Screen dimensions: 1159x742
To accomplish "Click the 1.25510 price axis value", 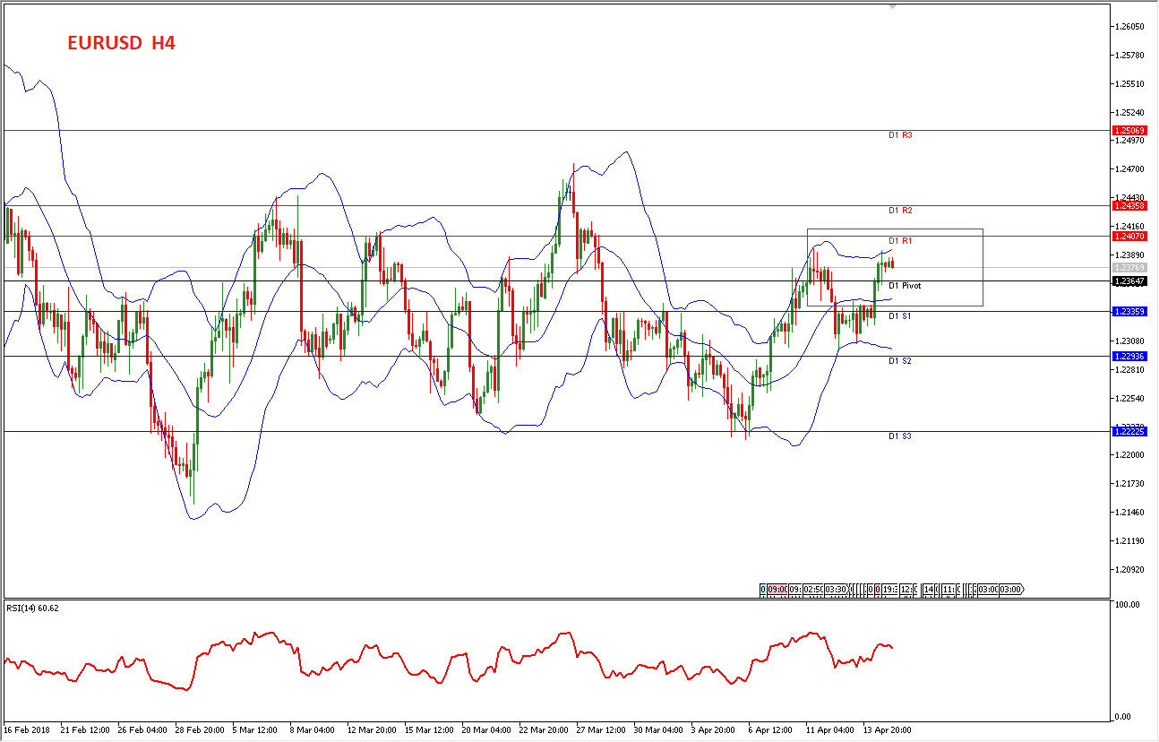I will (1130, 84).
